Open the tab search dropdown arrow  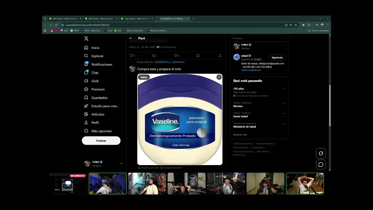coord(45,19)
